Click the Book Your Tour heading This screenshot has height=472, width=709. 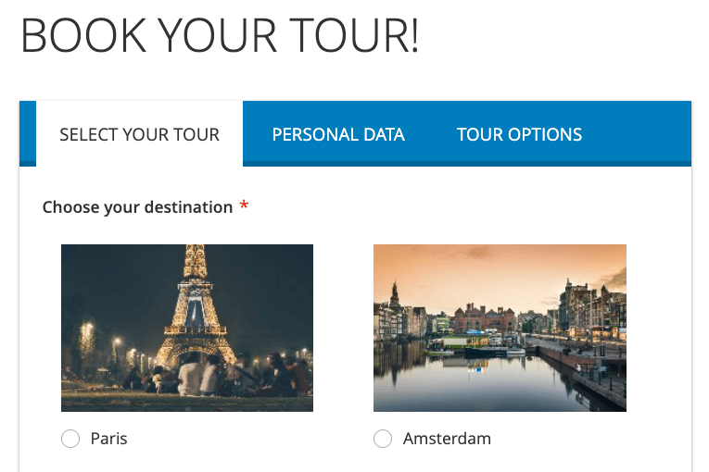[x=220, y=37]
